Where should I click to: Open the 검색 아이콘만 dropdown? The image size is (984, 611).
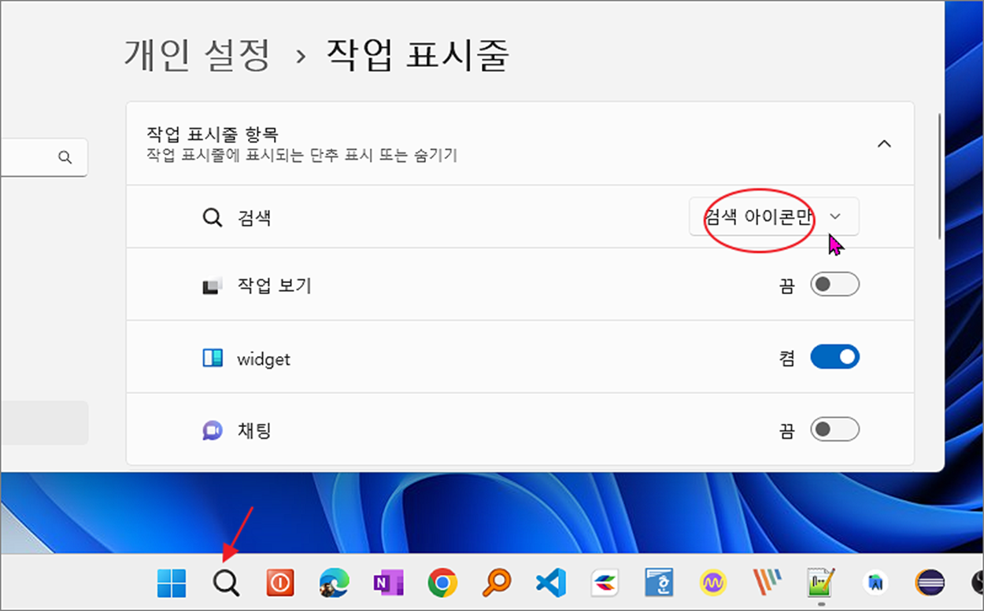774,216
